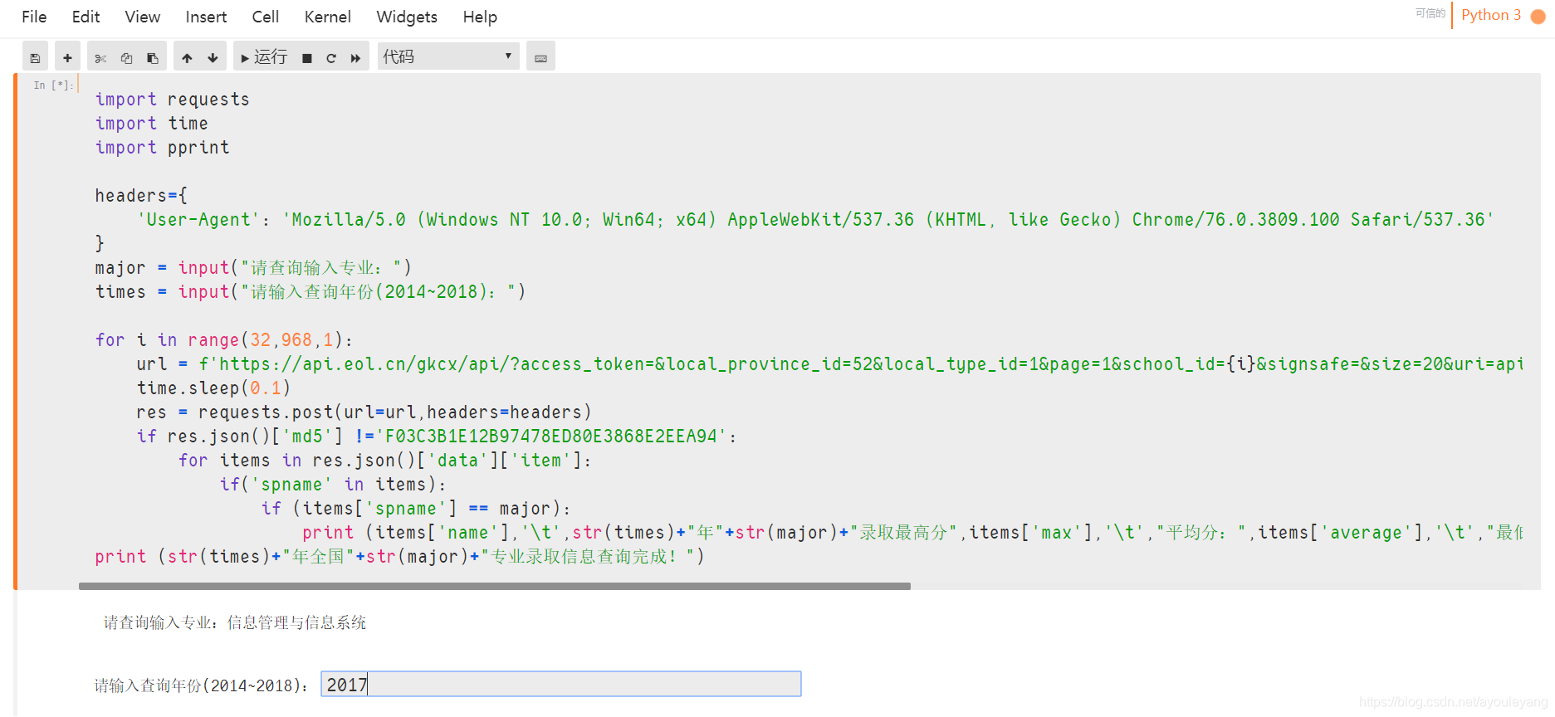
Task: Restart and run all cells fast-forward icon
Action: coord(355,57)
